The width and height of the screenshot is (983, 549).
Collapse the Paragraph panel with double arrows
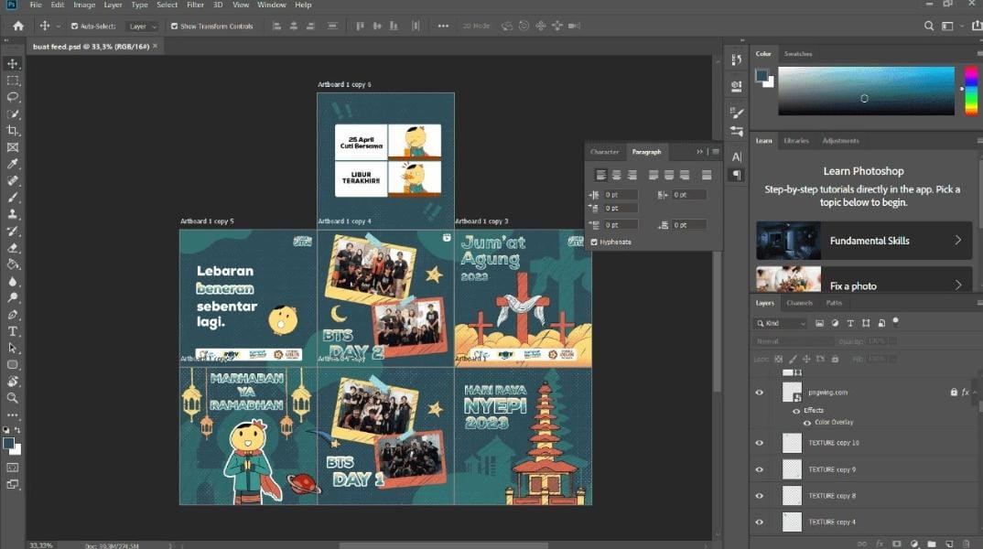point(699,152)
